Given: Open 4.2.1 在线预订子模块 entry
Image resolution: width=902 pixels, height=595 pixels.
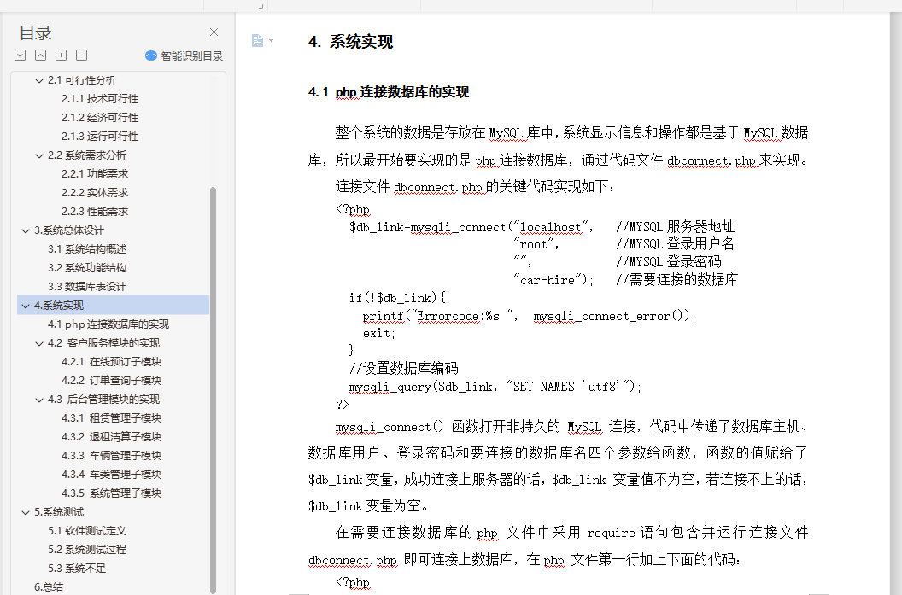Looking at the screenshot, I should (112, 362).
